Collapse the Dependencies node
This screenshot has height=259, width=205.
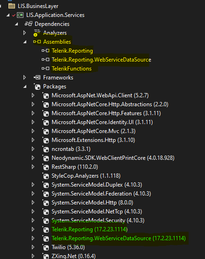pyautogui.click(x=16, y=24)
